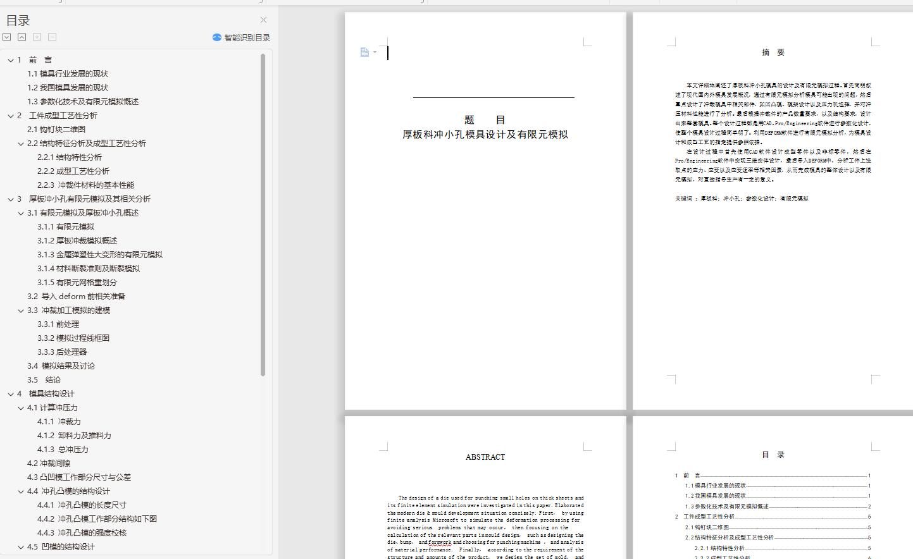Click the title text '厚板料冲小孔模具设计及有限元模拟' on page
Viewport: 913px width, 559px height.
pos(485,135)
